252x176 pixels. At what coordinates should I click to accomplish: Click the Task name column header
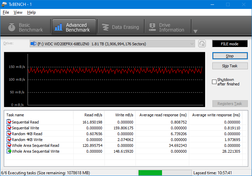39,115
